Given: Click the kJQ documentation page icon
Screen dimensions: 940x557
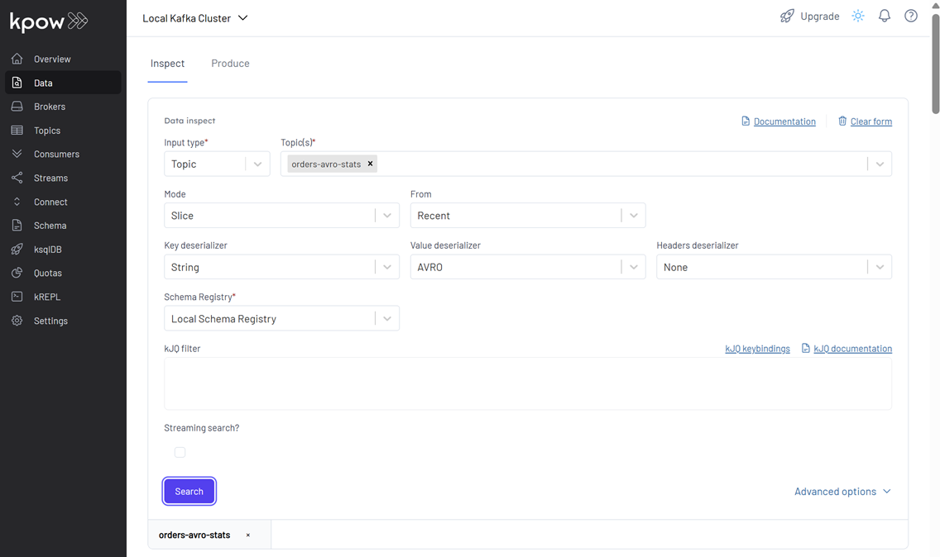Looking at the screenshot, I should tap(806, 348).
